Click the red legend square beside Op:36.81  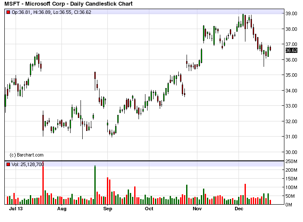(8, 13)
